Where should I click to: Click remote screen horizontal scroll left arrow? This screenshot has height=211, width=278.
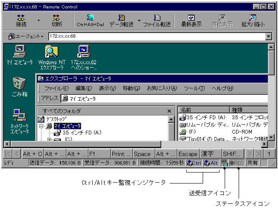(x=7, y=144)
